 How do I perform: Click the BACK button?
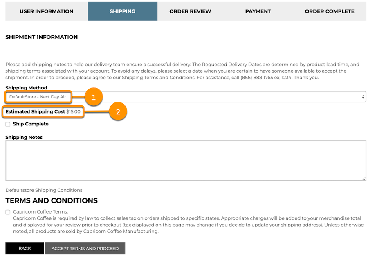pyautogui.click(x=24, y=248)
